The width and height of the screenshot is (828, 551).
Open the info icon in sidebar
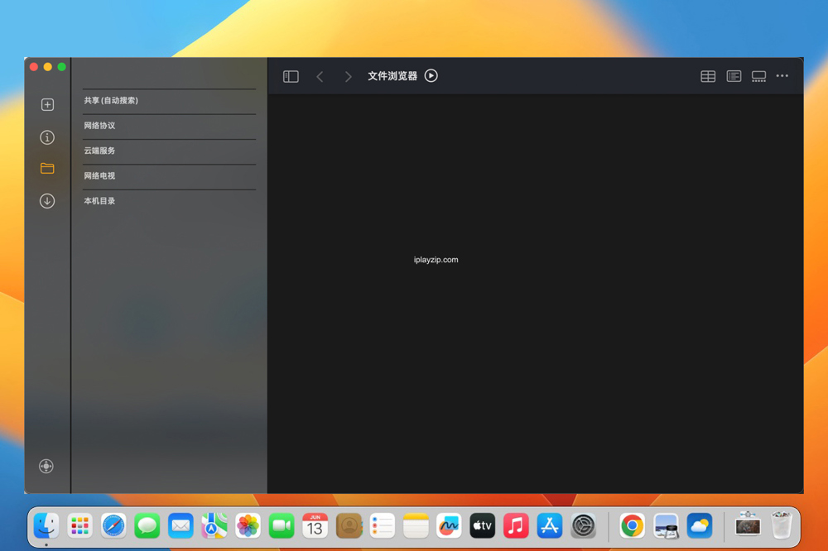coord(47,137)
